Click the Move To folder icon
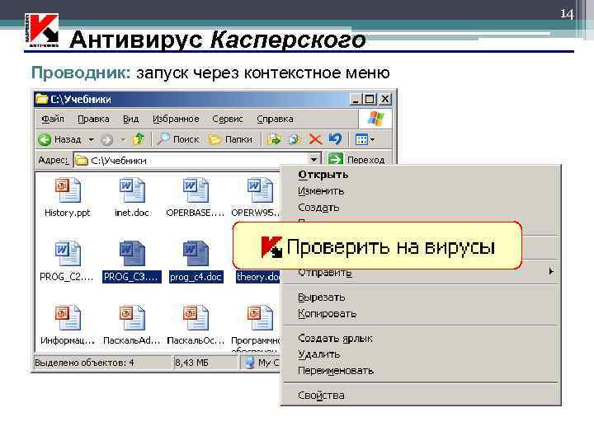 tap(274, 139)
